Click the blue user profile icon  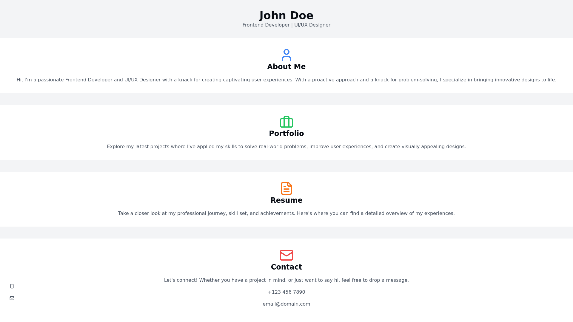[286, 55]
